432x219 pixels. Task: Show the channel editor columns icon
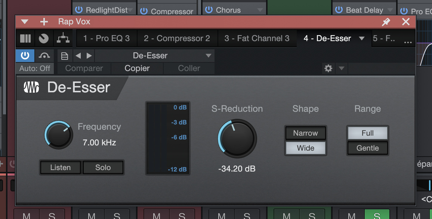pos(25,38)
